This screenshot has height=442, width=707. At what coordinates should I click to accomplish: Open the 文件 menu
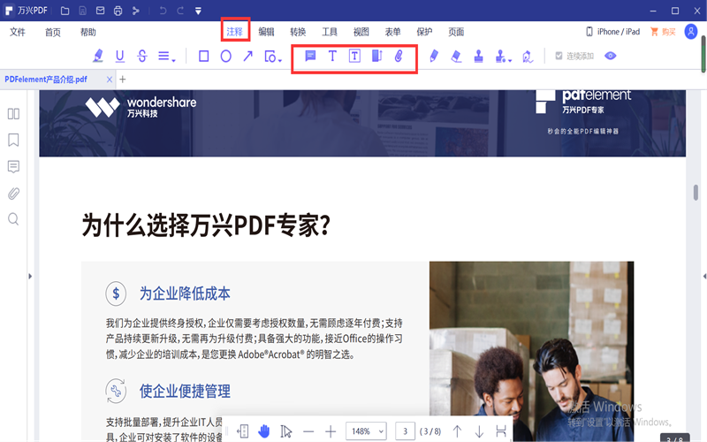click(18, 32)
